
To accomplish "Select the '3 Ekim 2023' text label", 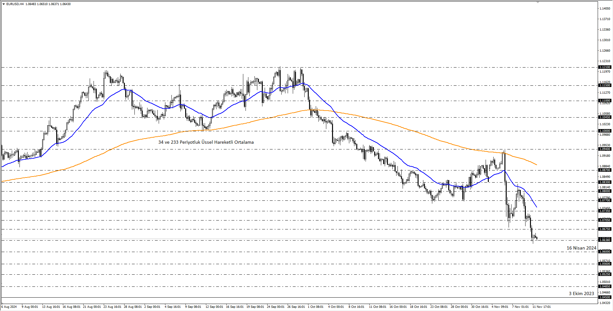I will coord(581,293).
